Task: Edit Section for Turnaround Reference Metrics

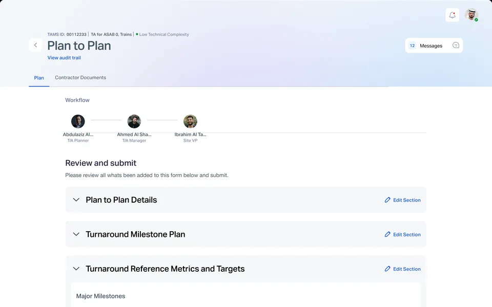Action: click(403, 269)
